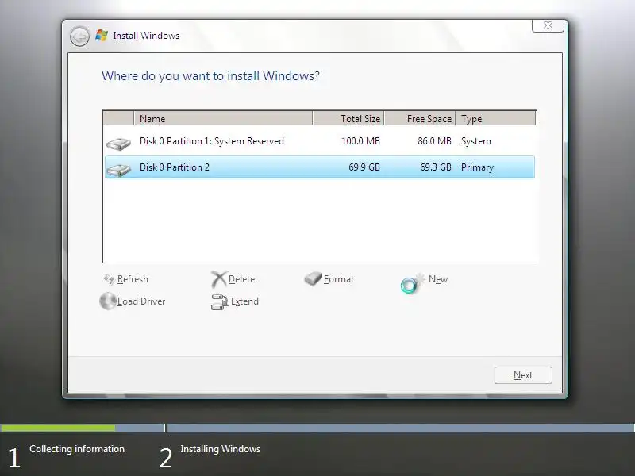This screenshot has width=635, height=476.
Task: Click the Install Windows title text
Action: click(146, 36)
